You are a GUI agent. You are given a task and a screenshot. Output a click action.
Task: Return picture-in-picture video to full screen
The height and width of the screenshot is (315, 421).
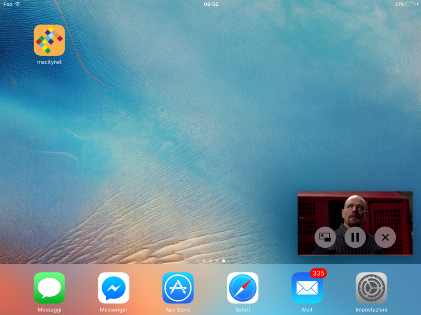325,237
